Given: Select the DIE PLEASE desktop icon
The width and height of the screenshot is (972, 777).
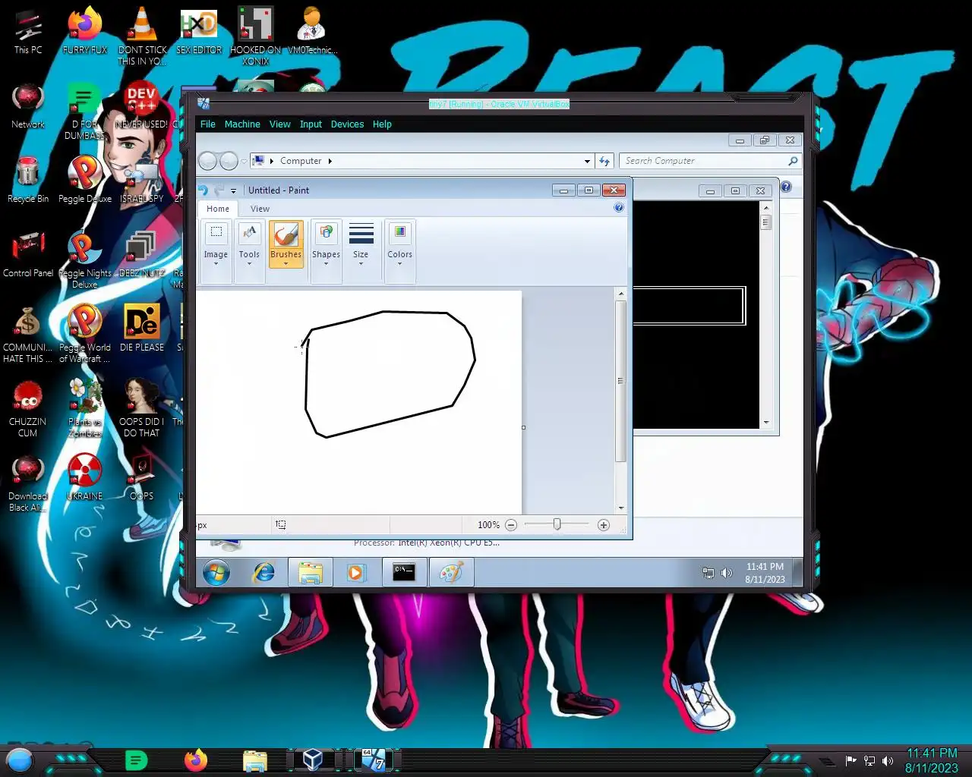Looking at the screenshot, I should [x=142, y=329].
